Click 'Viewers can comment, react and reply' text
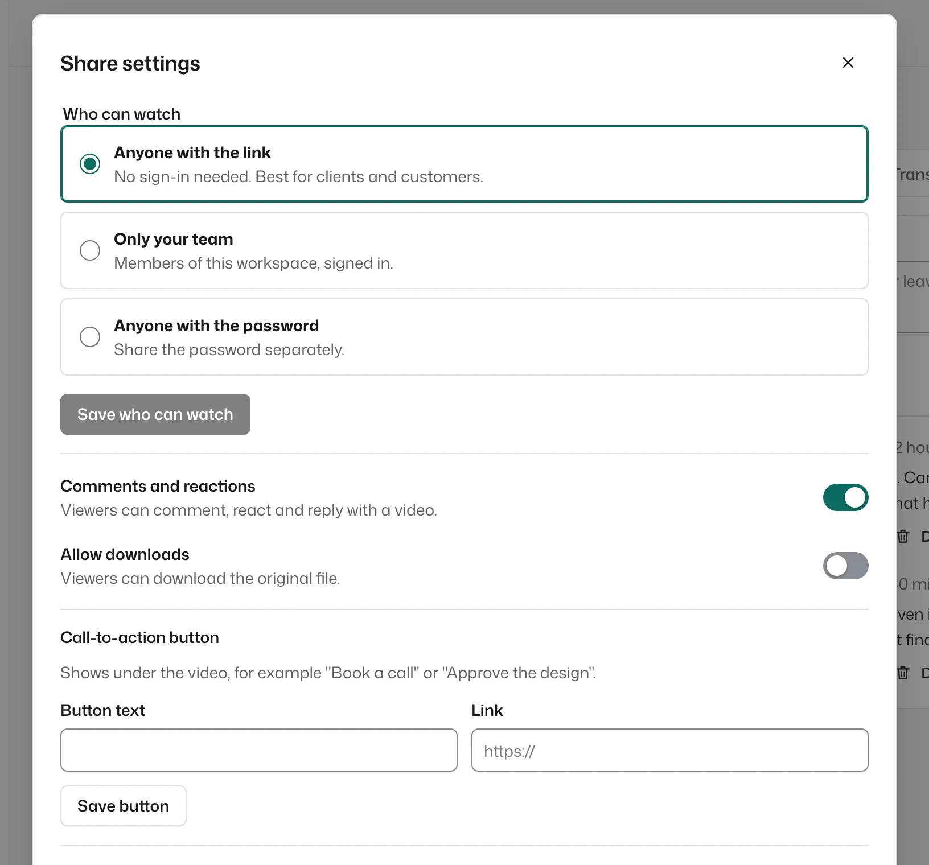The height and width of the screenshot is (865, 929). [x=249, y=510]
